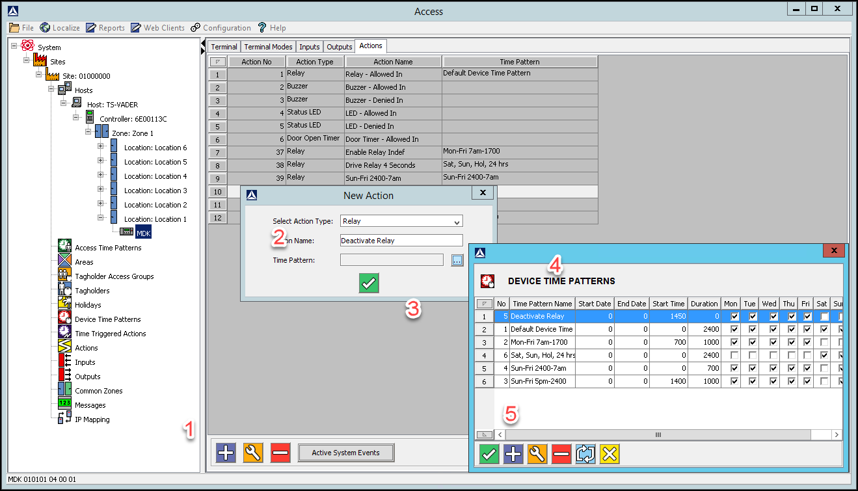The width and height of the screenshot is (858, 491).
Task: Toggle the Fri checkbox for Mon-Fri 7am-1700
Action: click(x=808, y=343)
